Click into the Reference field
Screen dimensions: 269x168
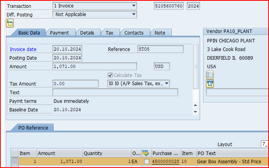point(160,49)
